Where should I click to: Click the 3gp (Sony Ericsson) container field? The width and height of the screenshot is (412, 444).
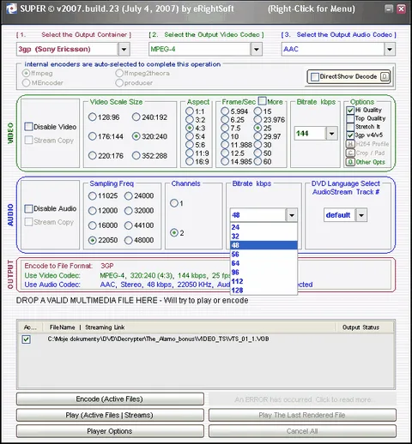[x=67, y=49]
